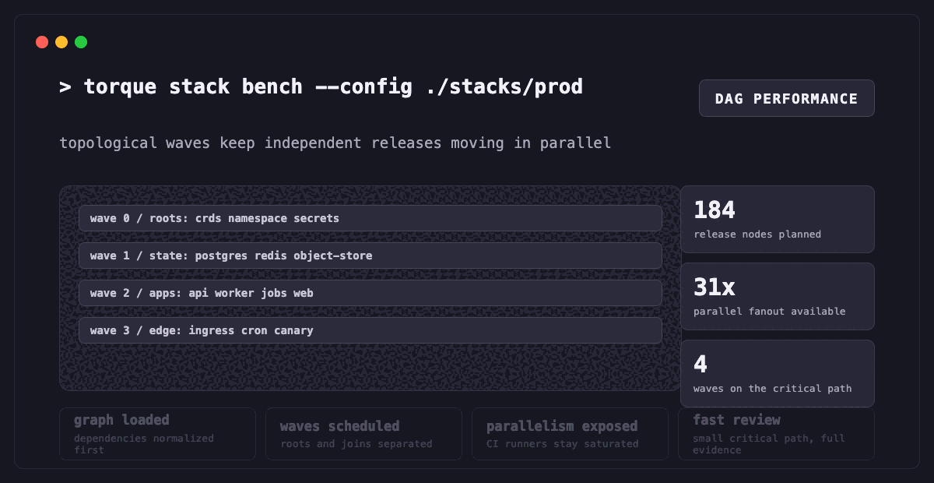Click the yellow minimize window dot
This screenshot has width=934, height=483.
(61, 42)
